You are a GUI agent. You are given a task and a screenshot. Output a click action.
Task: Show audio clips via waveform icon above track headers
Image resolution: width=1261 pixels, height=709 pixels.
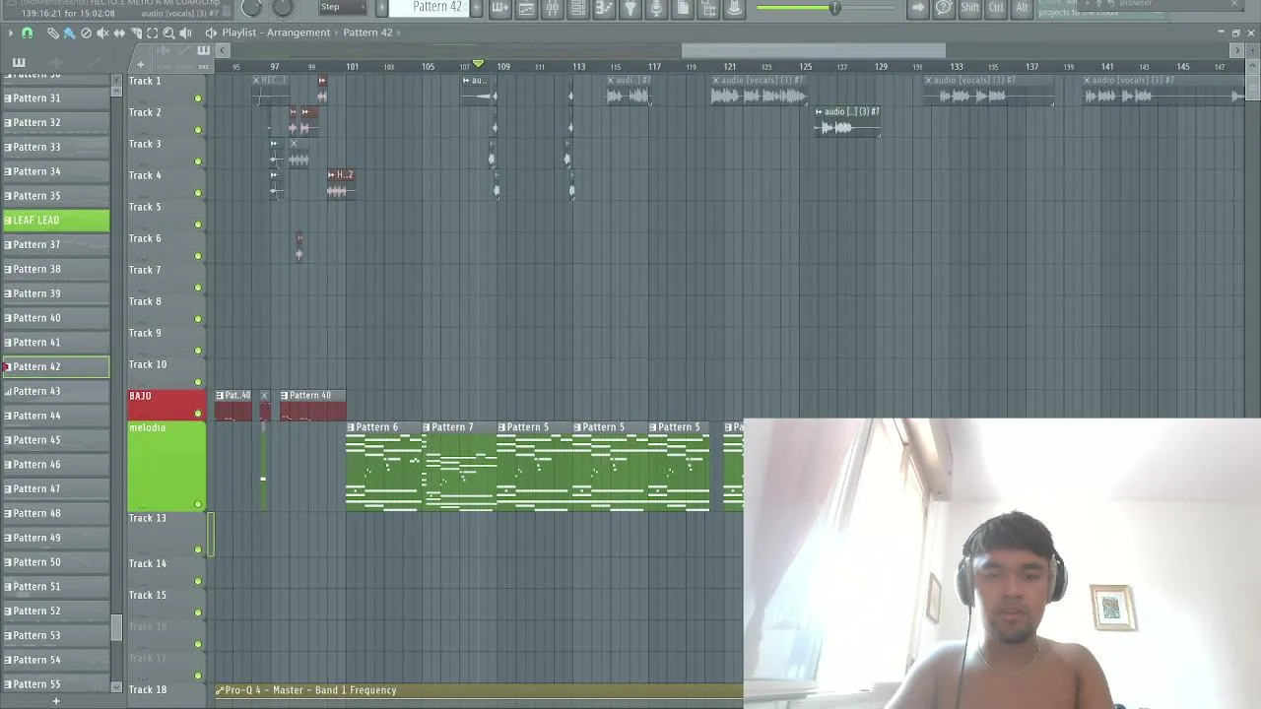point(164,50)
